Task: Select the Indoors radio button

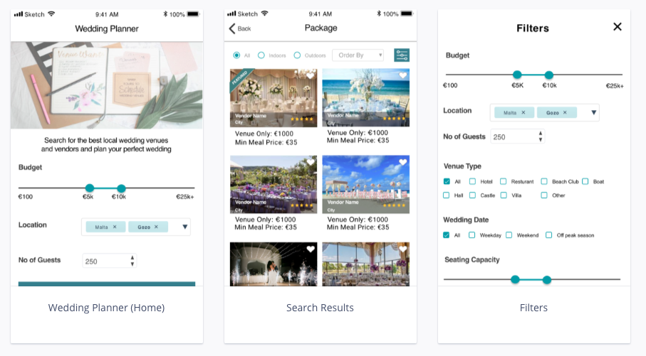Action: pyautogui.click(x=261, y=55)
